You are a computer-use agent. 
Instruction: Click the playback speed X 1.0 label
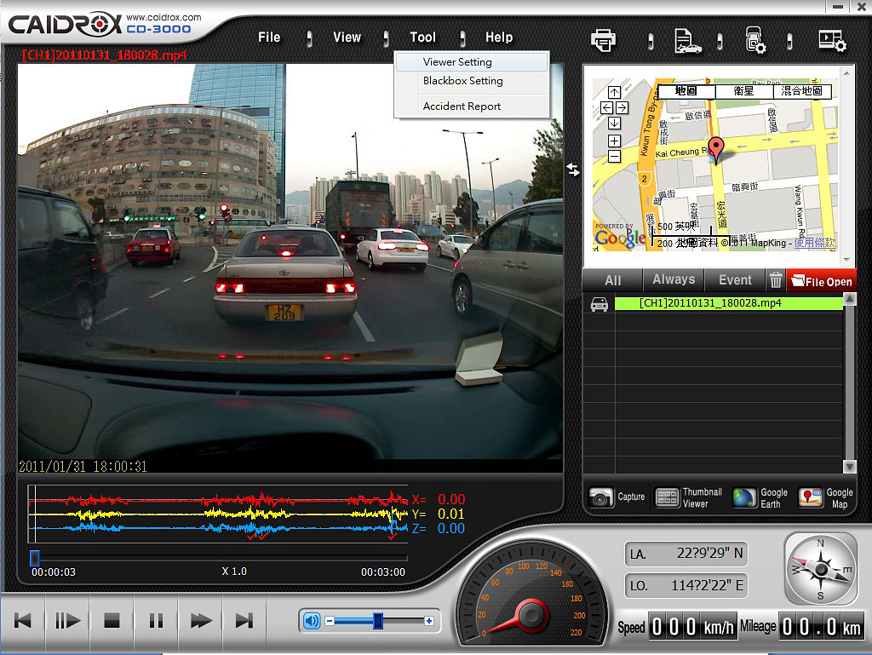[x=234, y=572]
